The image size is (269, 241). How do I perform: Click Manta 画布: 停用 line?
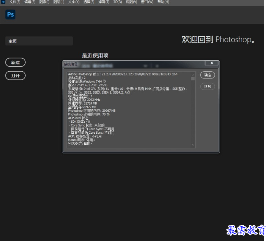82,140
